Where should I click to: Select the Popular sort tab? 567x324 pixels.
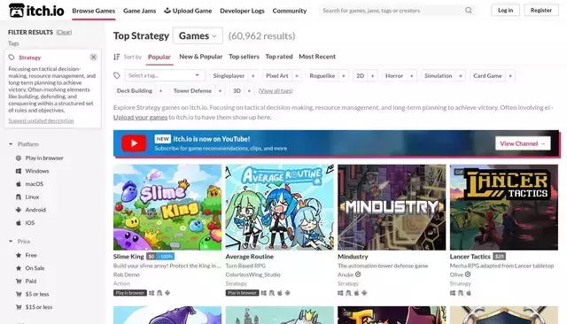pyautogui.click(x=159, y=57)
